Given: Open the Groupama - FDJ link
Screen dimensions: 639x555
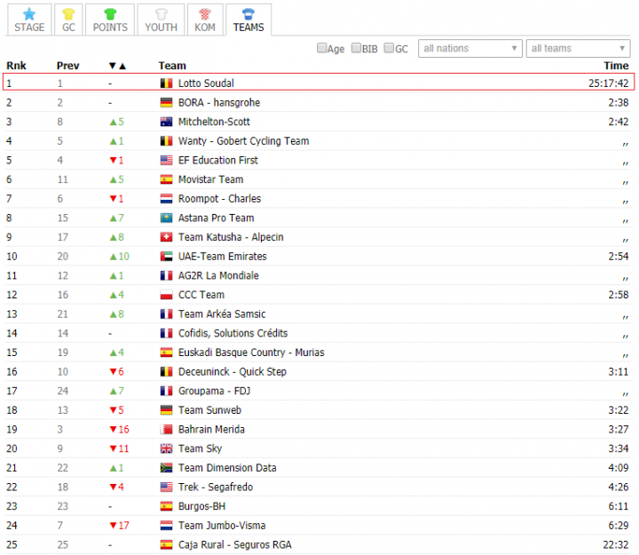Looking at the screenshot, I should point(214,391).
